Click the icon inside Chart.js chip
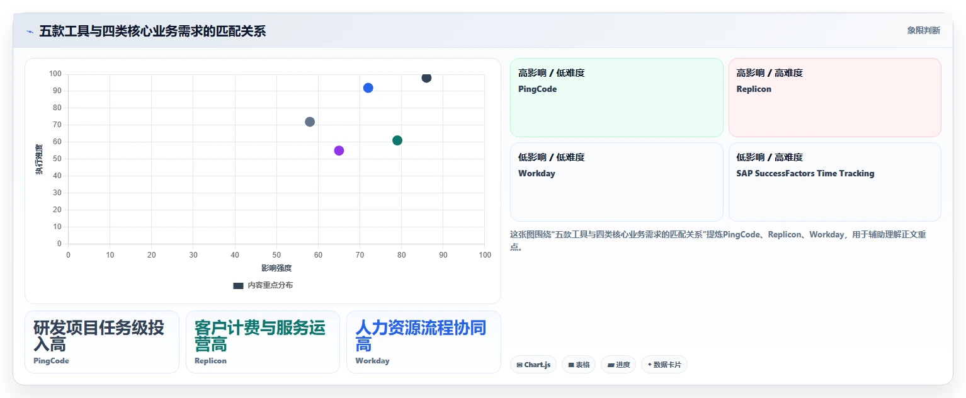The height and width of the screenshot is (398, 966). click(520, 365)
